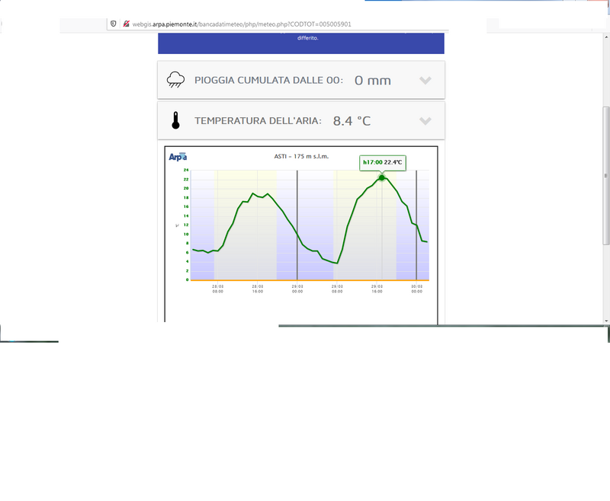Click the '0 mm' rainfall value
Viewport: 610px width, 501px height.
point(373,81)
